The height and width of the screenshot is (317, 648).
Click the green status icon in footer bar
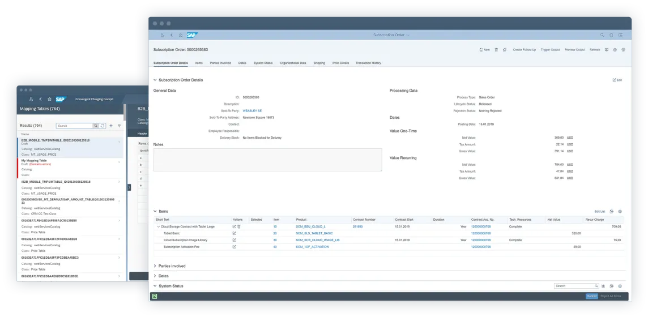[x=155, y=296]
